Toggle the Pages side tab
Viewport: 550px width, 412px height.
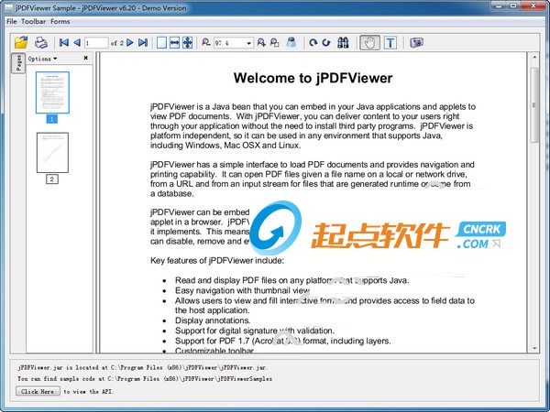18,62
